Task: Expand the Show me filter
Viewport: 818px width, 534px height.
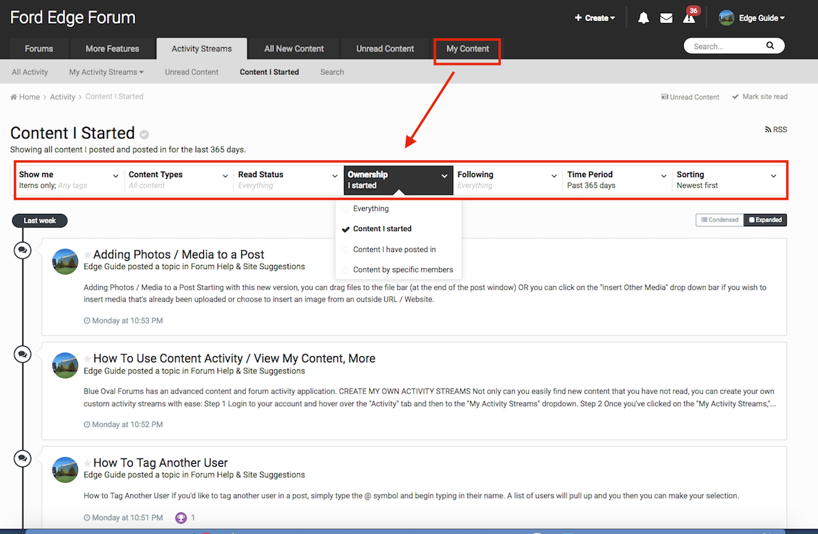Action: pyautogui.click(x=69, y=180)
